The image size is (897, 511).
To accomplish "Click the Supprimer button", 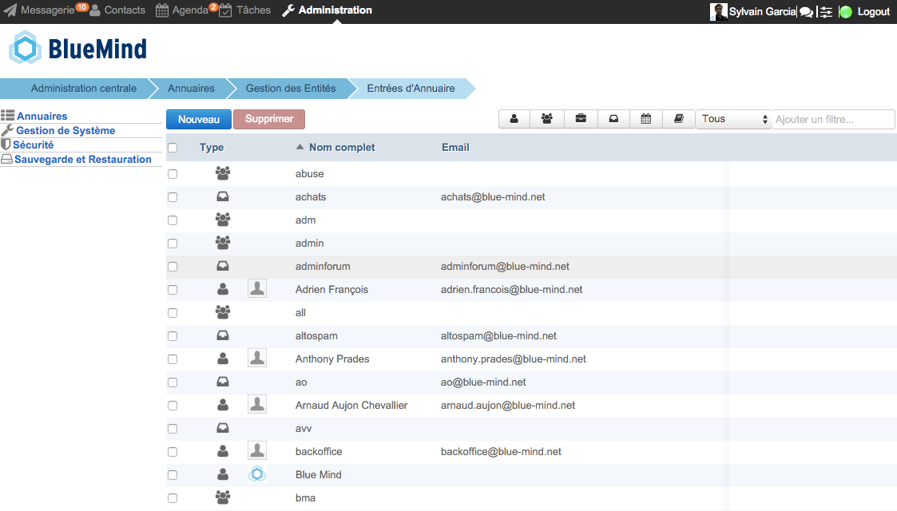I will pos(269,119).
